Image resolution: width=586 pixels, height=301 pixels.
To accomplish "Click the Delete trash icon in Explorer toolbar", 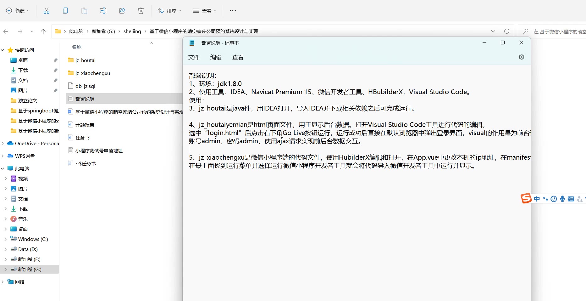I will point(141,11).
